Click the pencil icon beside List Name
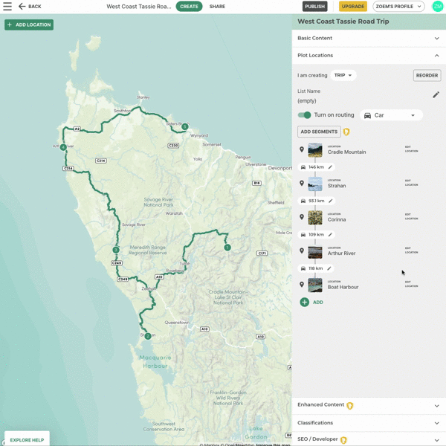The width and height of the screenshot is (446, 446). click(x=436, y=95)
